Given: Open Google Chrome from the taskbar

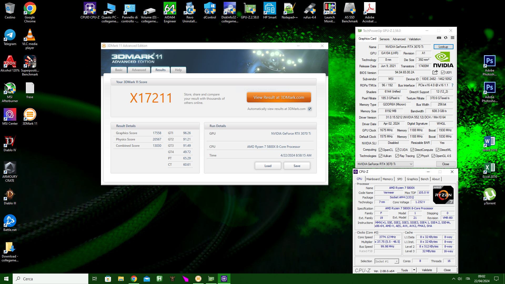Looking at the screenshot, I should click(134, 279).
